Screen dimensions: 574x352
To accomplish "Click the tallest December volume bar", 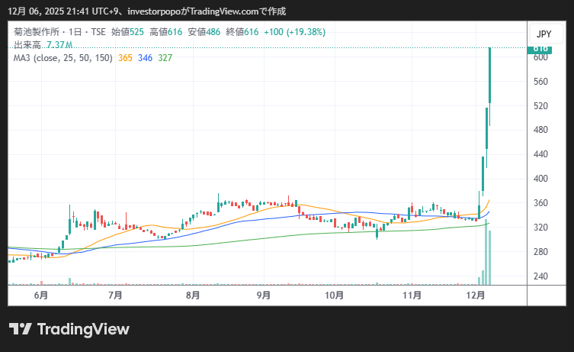I will 486,254.
